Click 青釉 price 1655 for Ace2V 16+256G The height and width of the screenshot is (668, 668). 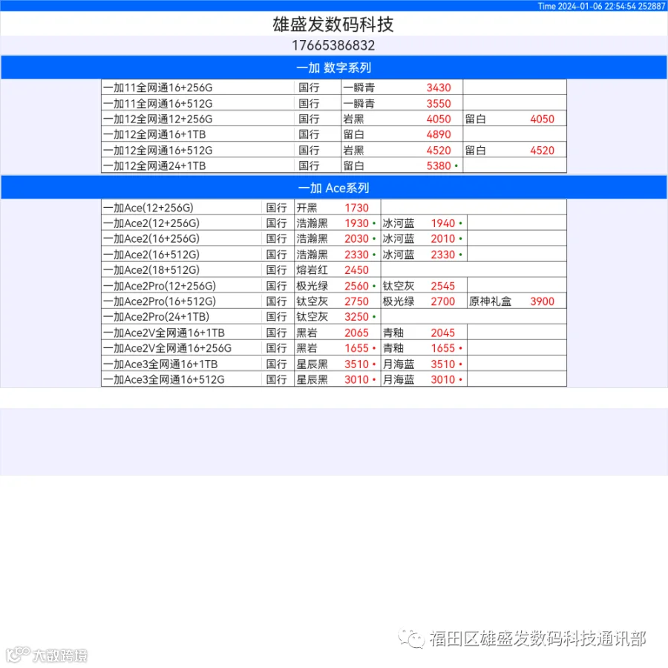[x=443, y=348]
